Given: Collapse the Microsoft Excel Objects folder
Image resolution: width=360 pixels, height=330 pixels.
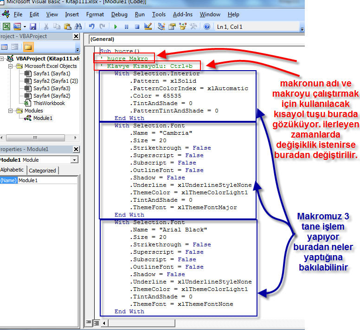Looking at the screenshot, I should pyautogui.click(x=11, y=66).
